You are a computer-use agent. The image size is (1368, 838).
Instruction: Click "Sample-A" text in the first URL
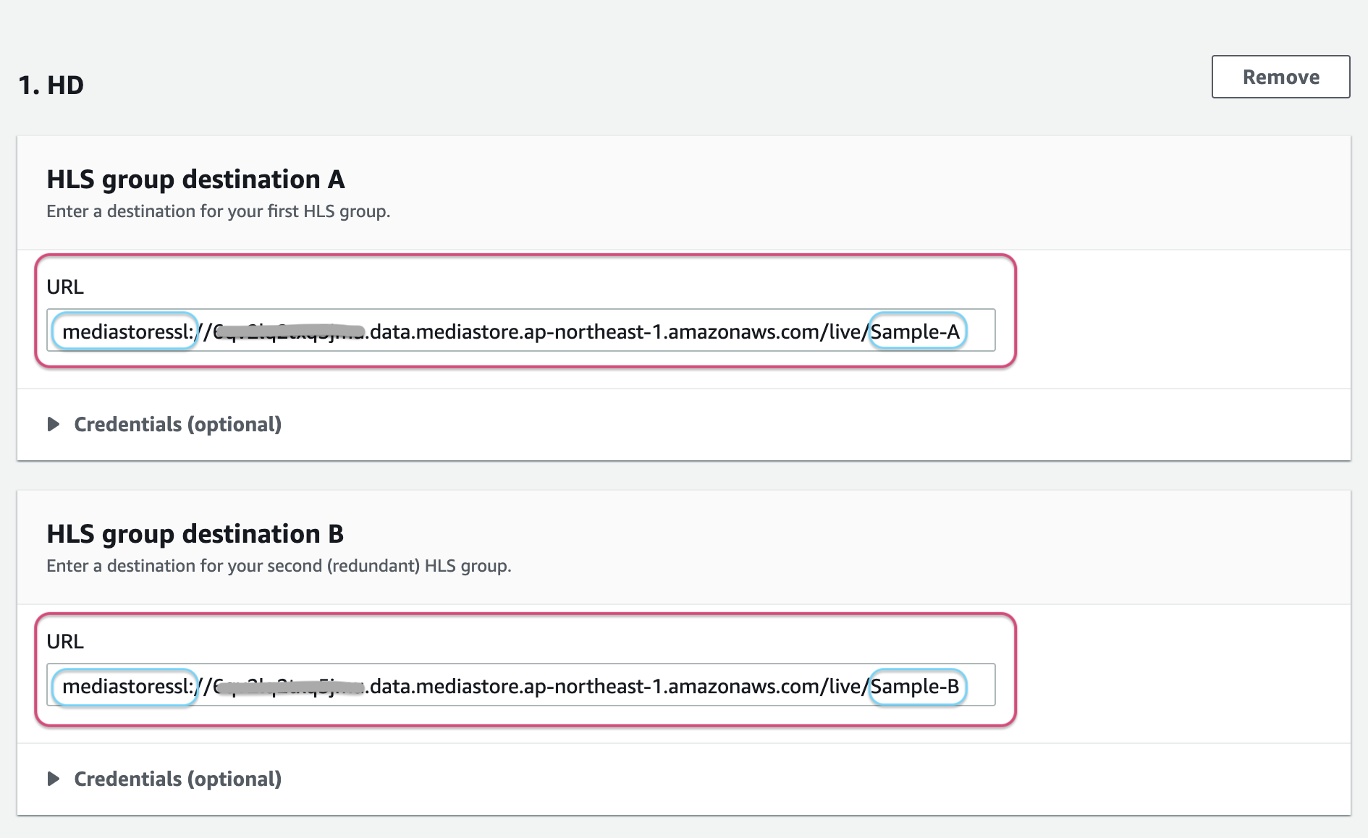915,331
